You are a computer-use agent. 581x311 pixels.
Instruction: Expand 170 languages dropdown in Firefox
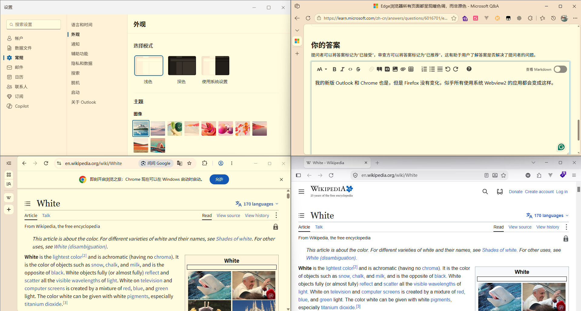tap(547, 215)
